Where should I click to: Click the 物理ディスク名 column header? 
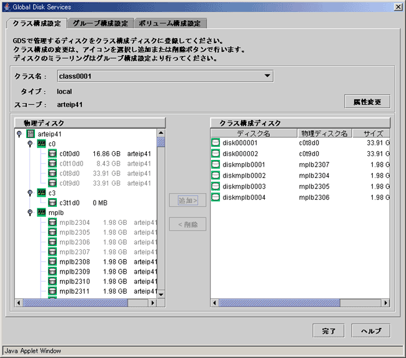click(324, 134)
